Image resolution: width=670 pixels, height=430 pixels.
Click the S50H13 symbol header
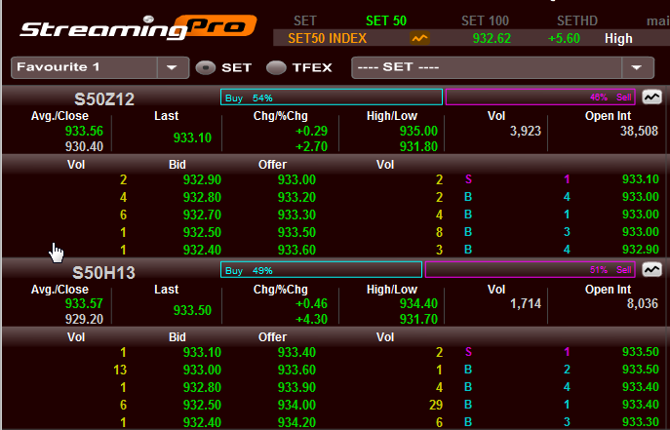tap(103, 272)
